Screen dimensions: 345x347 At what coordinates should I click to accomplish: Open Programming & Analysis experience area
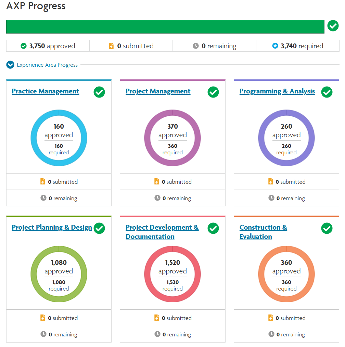tap(277, 91)
